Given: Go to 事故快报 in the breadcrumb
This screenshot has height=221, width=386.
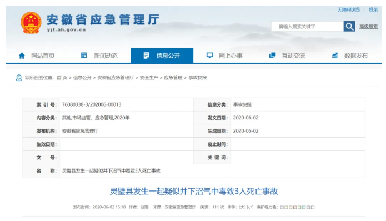Looking at the screenshot, I should [197, 78].
